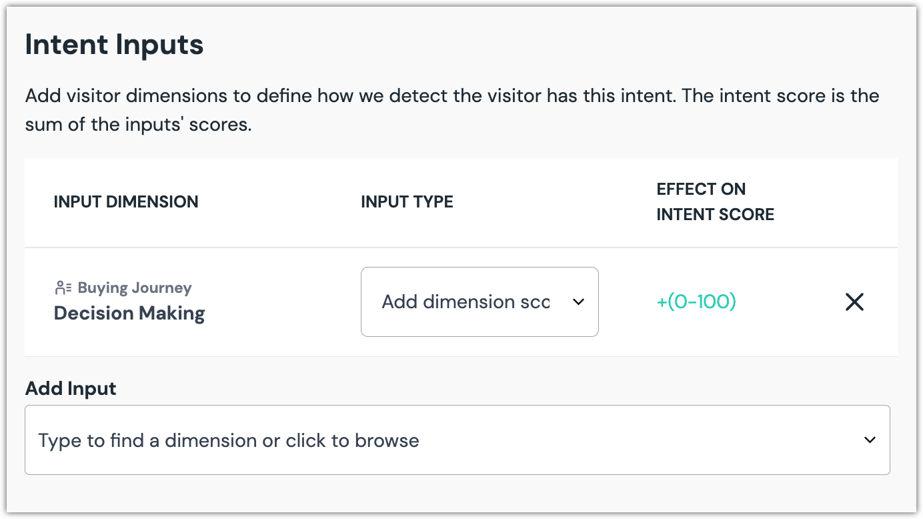Image resolution: width=923 pixels, height=519 pixels.
Task: Click the "sum of the inputs' scores" sentence
Action: point(138,125)
